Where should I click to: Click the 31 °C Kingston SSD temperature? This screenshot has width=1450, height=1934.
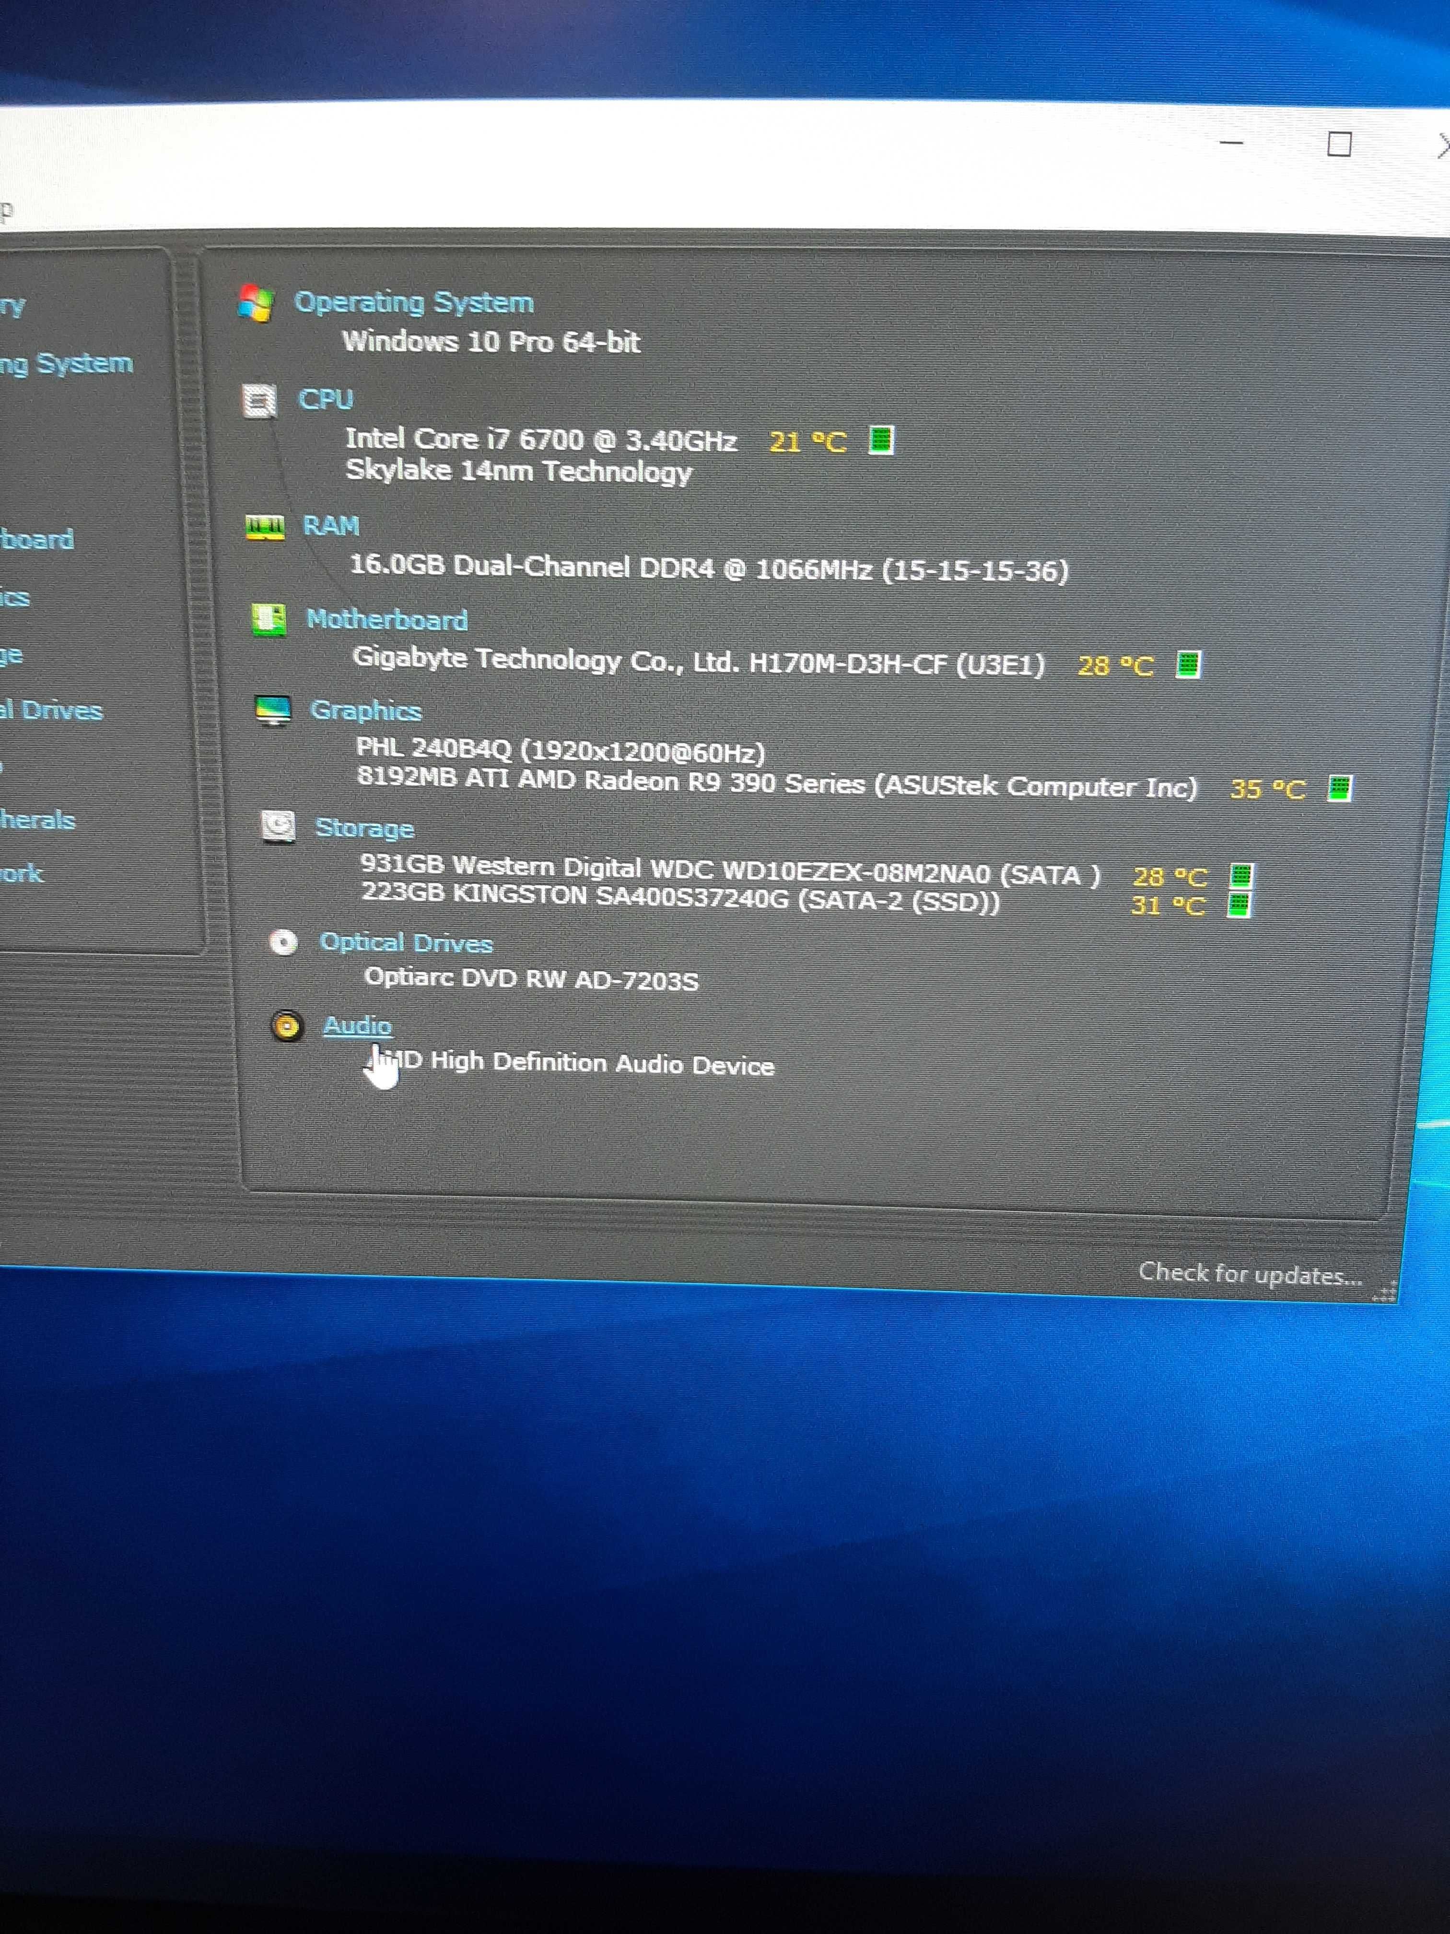(1169, 905)
